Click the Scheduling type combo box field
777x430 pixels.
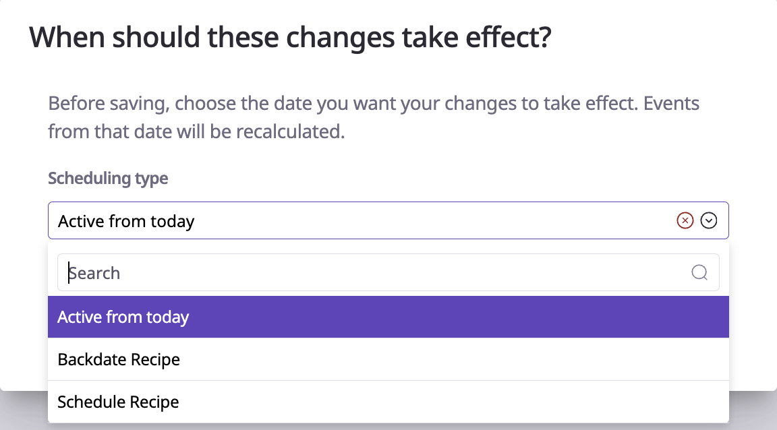(364, 220)
